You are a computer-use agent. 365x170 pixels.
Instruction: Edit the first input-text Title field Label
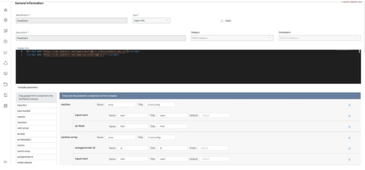click(172, 115)
